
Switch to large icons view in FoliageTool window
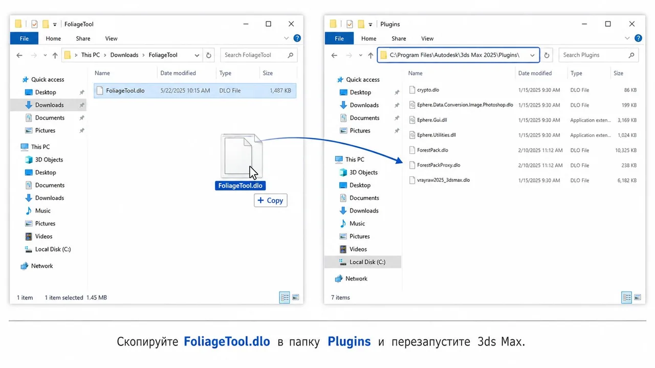pos(295,297)
